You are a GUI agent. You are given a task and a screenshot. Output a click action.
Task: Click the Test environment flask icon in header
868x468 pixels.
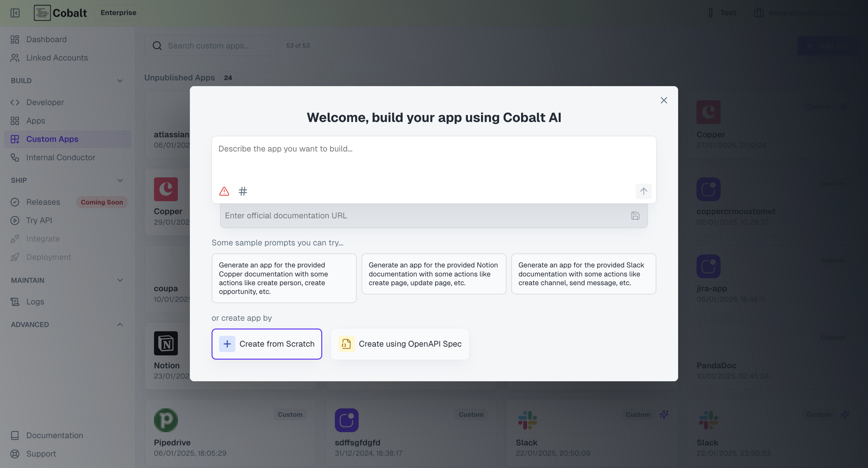click(710, 12)
